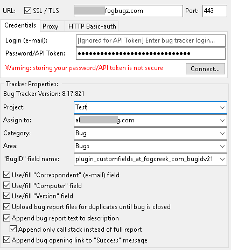The width and height of the screenshot is (231, 250).
Task: Expand the Project dropdown arrow
Action: pos(222,107)
